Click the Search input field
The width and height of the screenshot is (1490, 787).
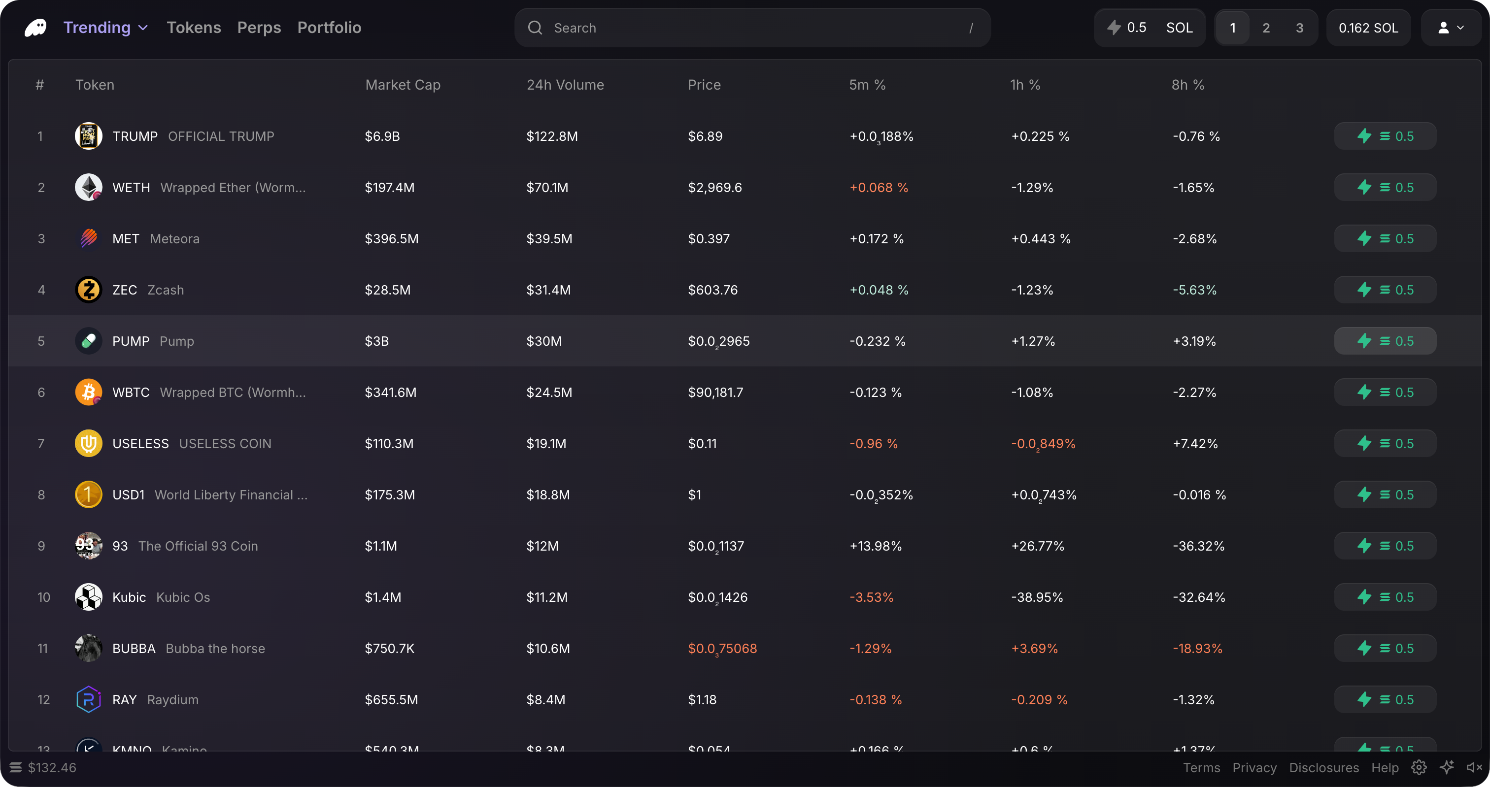[x=752, y=28]
